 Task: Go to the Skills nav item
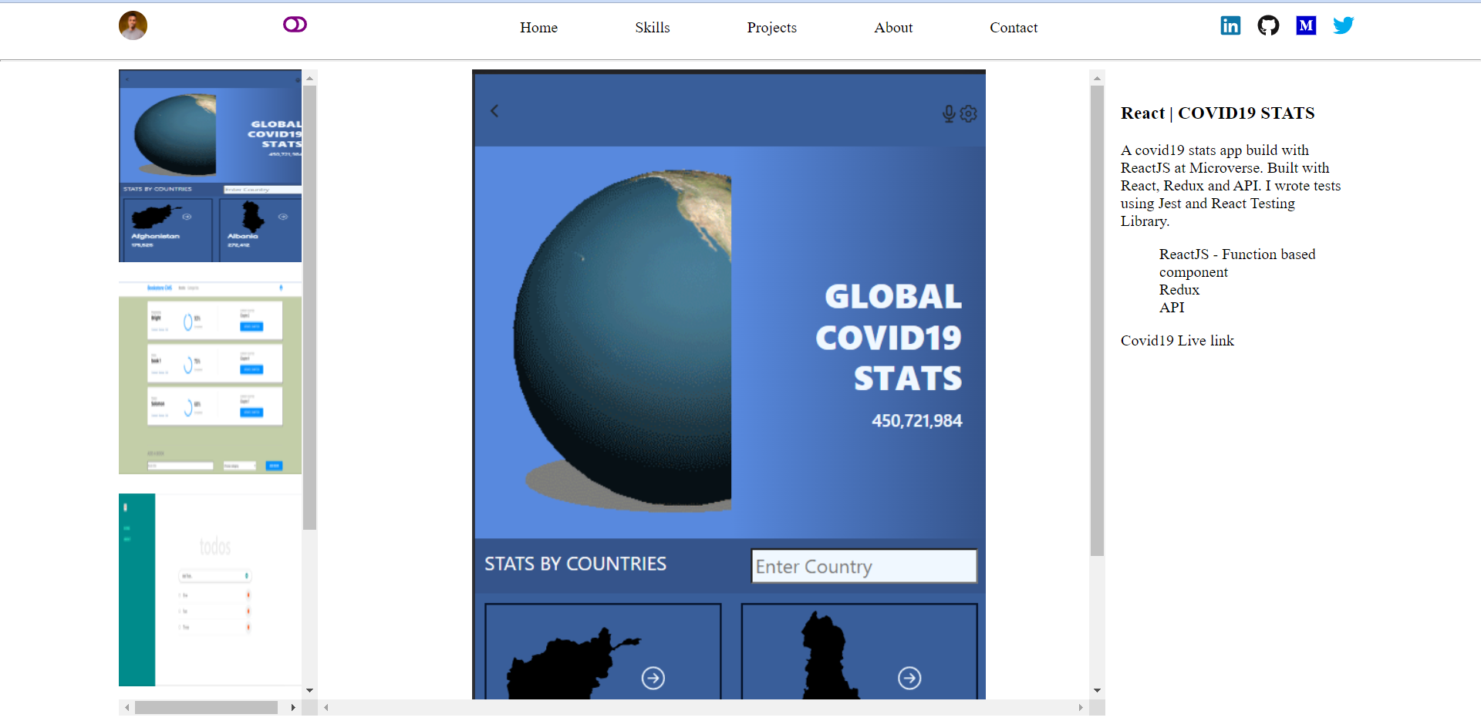pyautogui.click(x=653, y=28)
